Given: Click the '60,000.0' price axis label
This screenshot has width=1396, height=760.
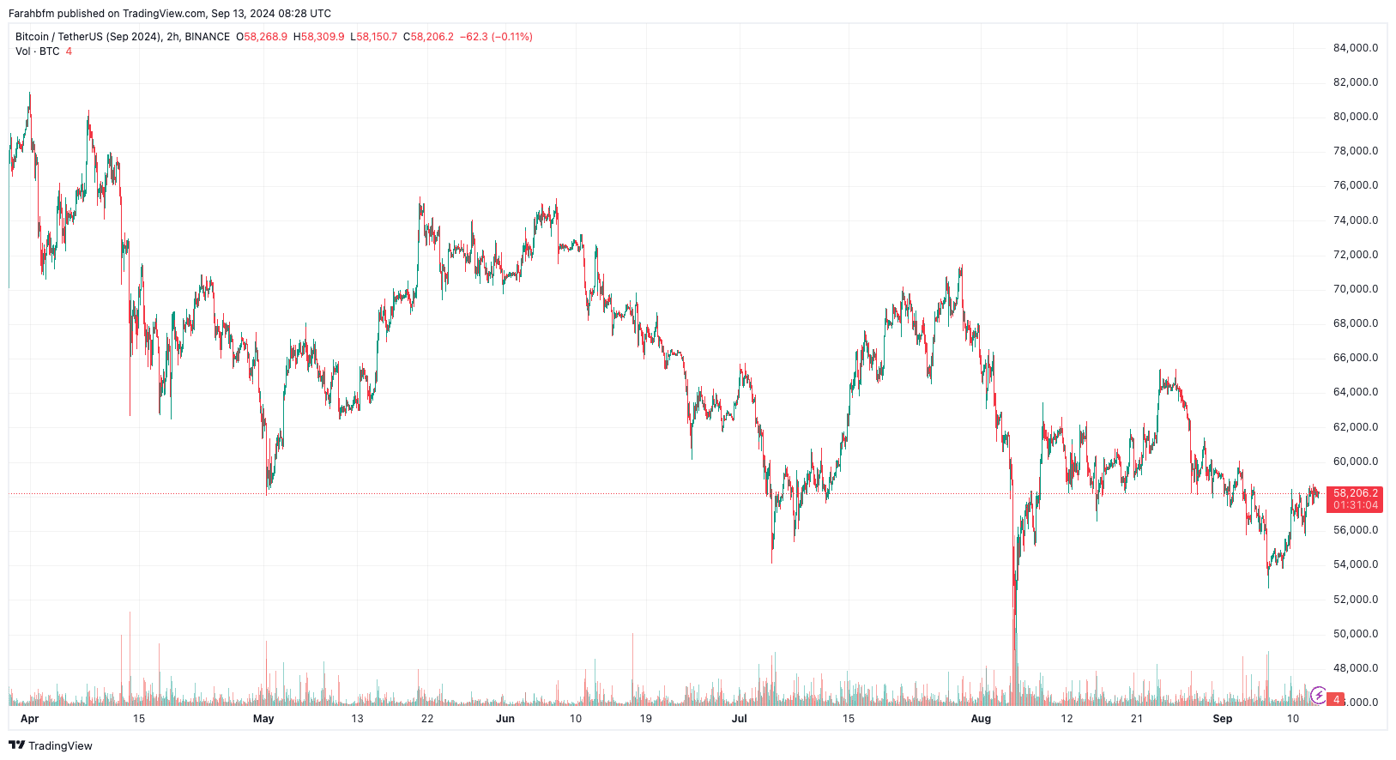Looking at the screenshot, I should pyautogui.click(x=1356, y=461).
